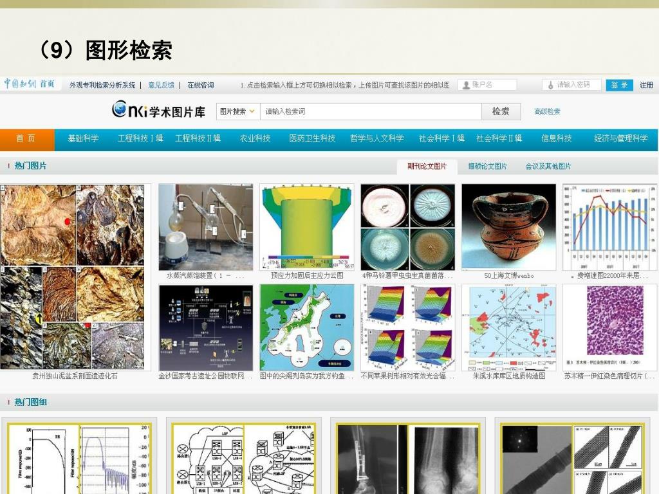Click the password icon in the 请输入密码 field
This screenshot has height=494, width=659.
(x=550, y=85)
